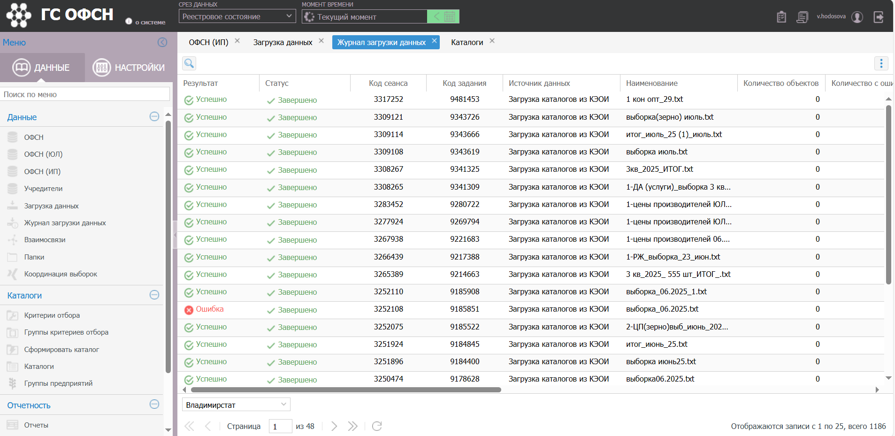895x436 pixels.
Task: Open Папки menu item
Action: pos(34,257)
